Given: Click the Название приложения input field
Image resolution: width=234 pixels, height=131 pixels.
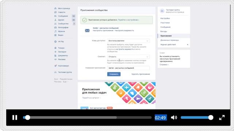Looking at the screenshot, I should point(128,68).
